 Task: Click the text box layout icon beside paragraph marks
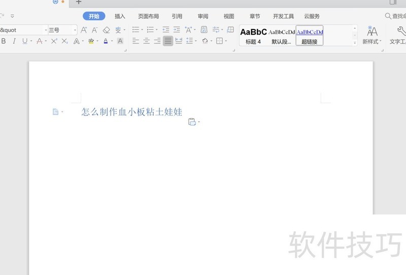coord(230,29)
